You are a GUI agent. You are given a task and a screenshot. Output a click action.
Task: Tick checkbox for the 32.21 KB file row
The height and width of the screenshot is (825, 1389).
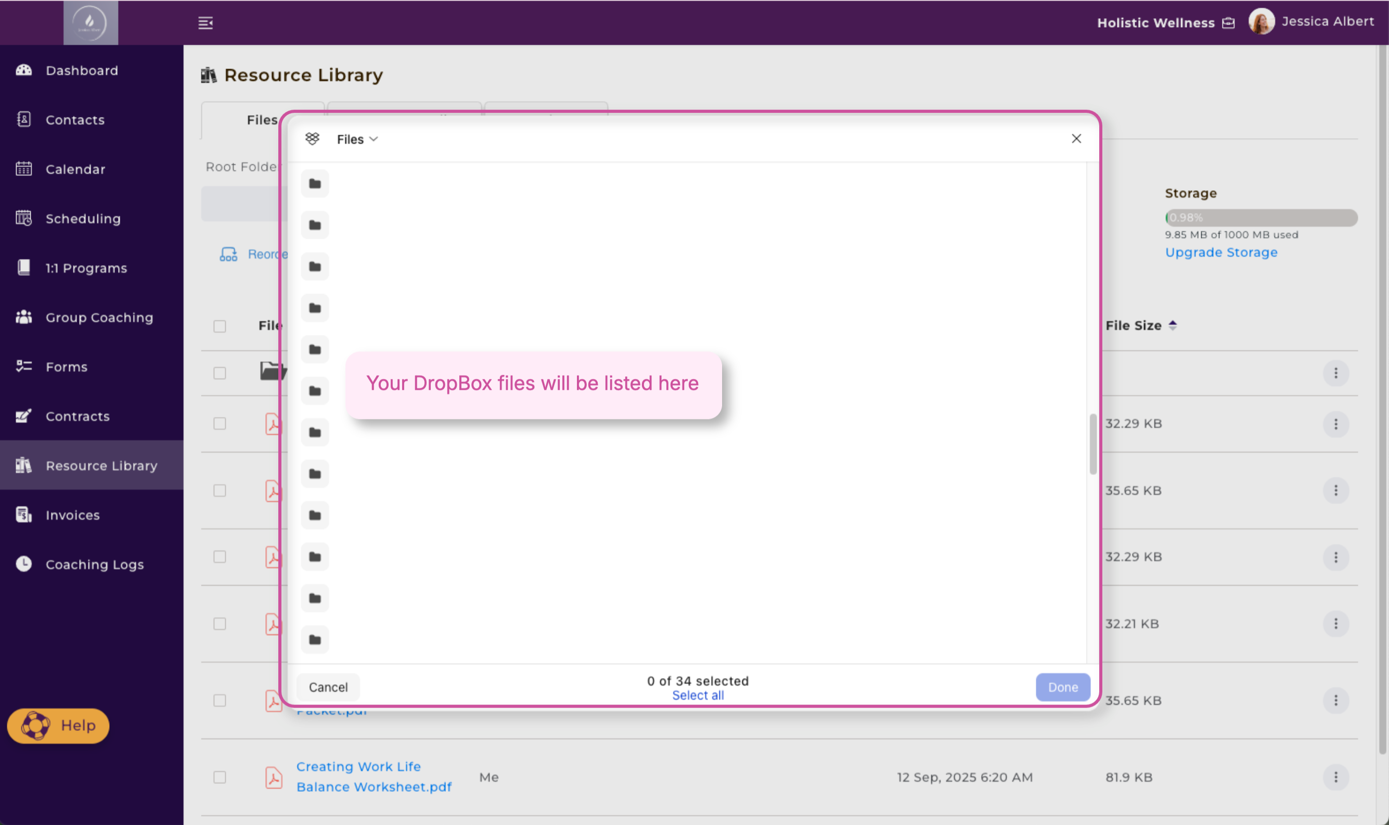pos(220,624)
